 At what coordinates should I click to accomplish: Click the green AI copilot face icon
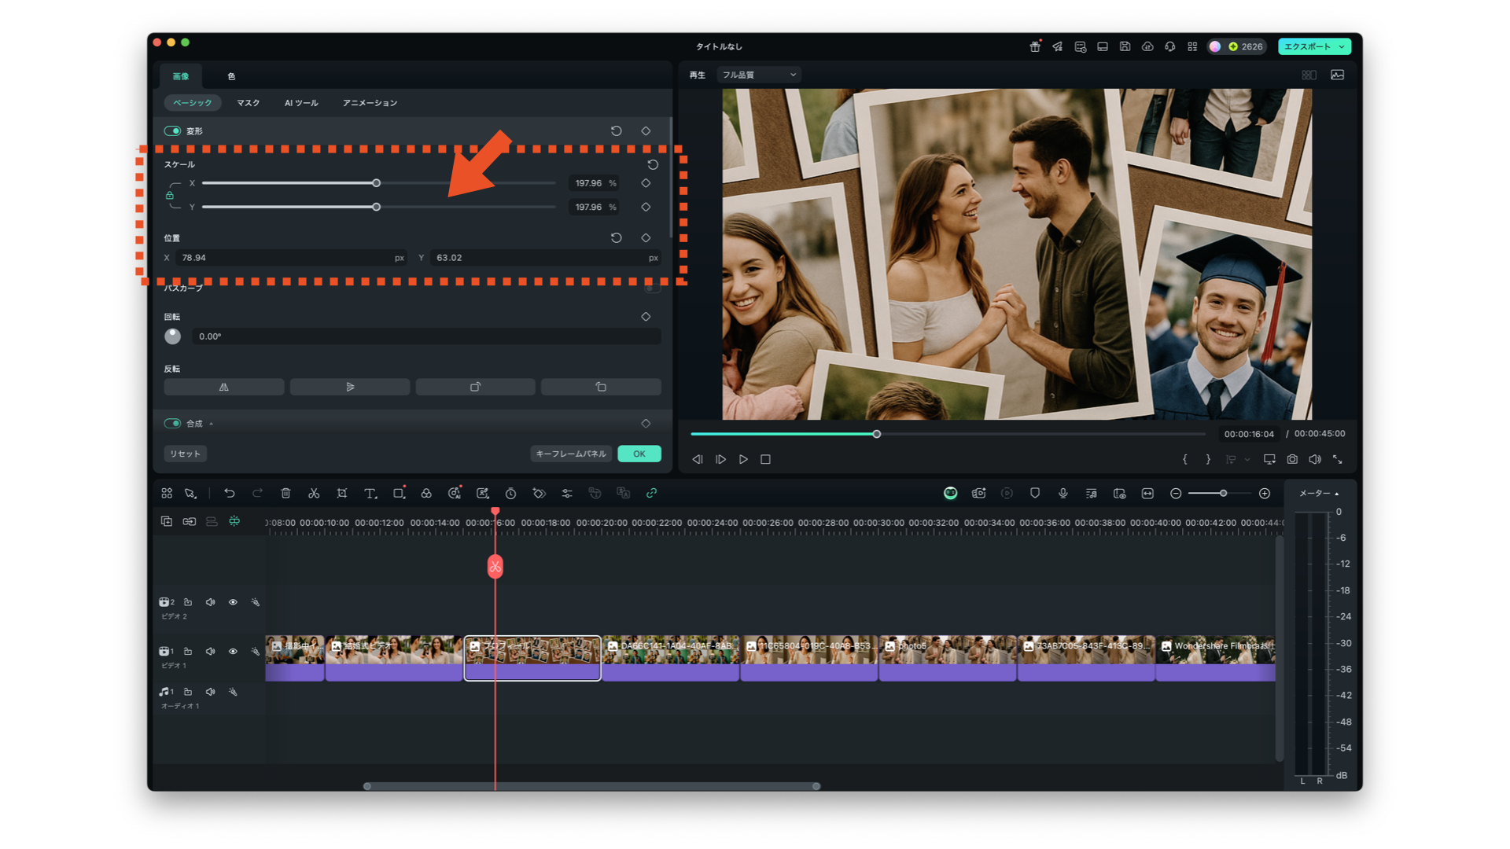pos(951,493)
